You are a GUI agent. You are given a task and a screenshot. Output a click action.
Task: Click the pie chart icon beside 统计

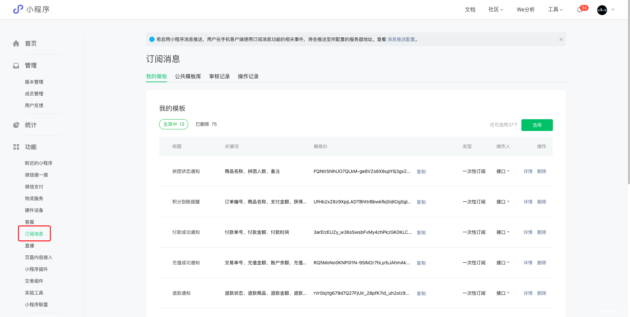coord(16,125)
